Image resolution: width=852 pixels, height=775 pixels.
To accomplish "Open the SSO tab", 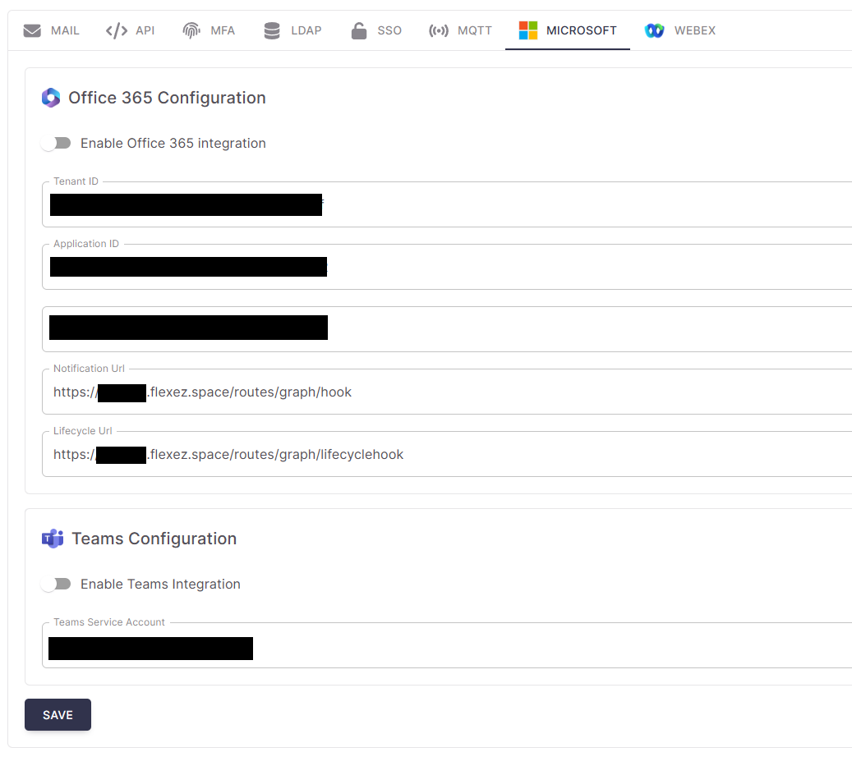I will [376, 30].
